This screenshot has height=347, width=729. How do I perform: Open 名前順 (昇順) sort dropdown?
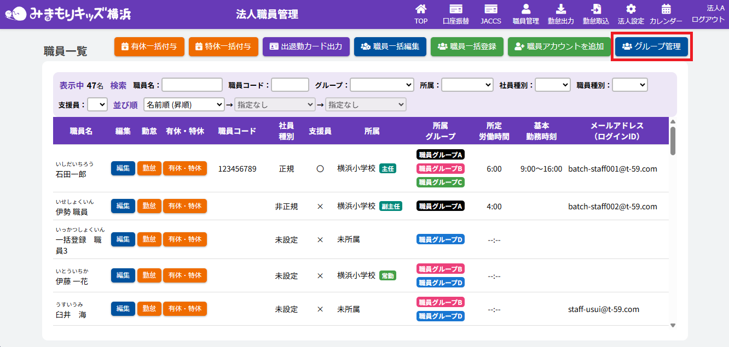(184, 104)
